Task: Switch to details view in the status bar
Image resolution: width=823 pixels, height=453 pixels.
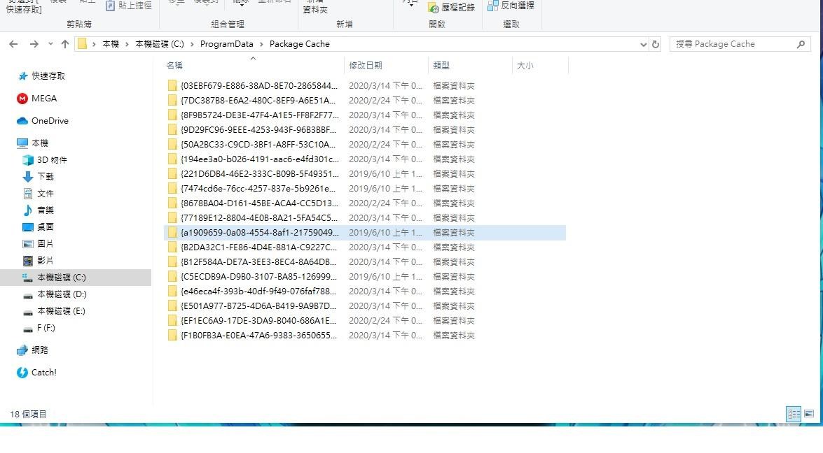Action: pyautogui.click(x=794, y=414)
